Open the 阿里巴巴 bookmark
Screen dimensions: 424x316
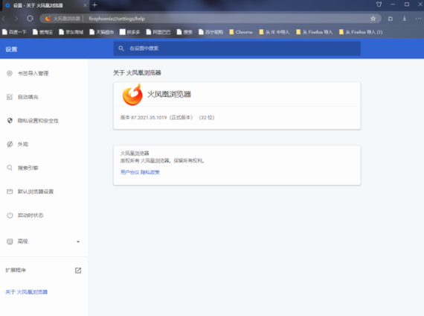coord(158,32)
